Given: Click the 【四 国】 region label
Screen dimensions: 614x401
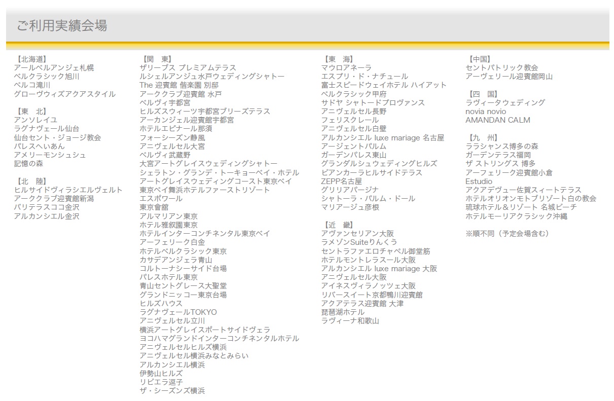Looking at the screenshot, I should pyautogui.click(x=483, y=94).
